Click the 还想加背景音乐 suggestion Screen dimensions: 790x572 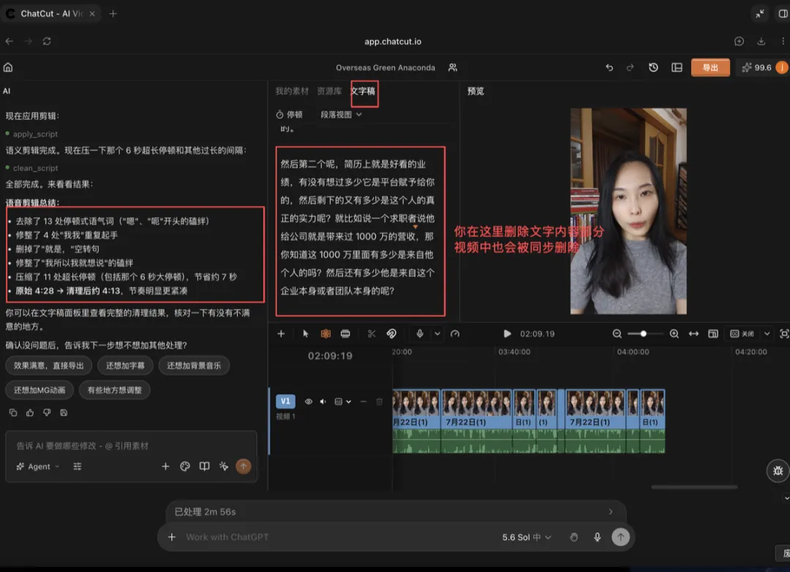tap(194, 366)
